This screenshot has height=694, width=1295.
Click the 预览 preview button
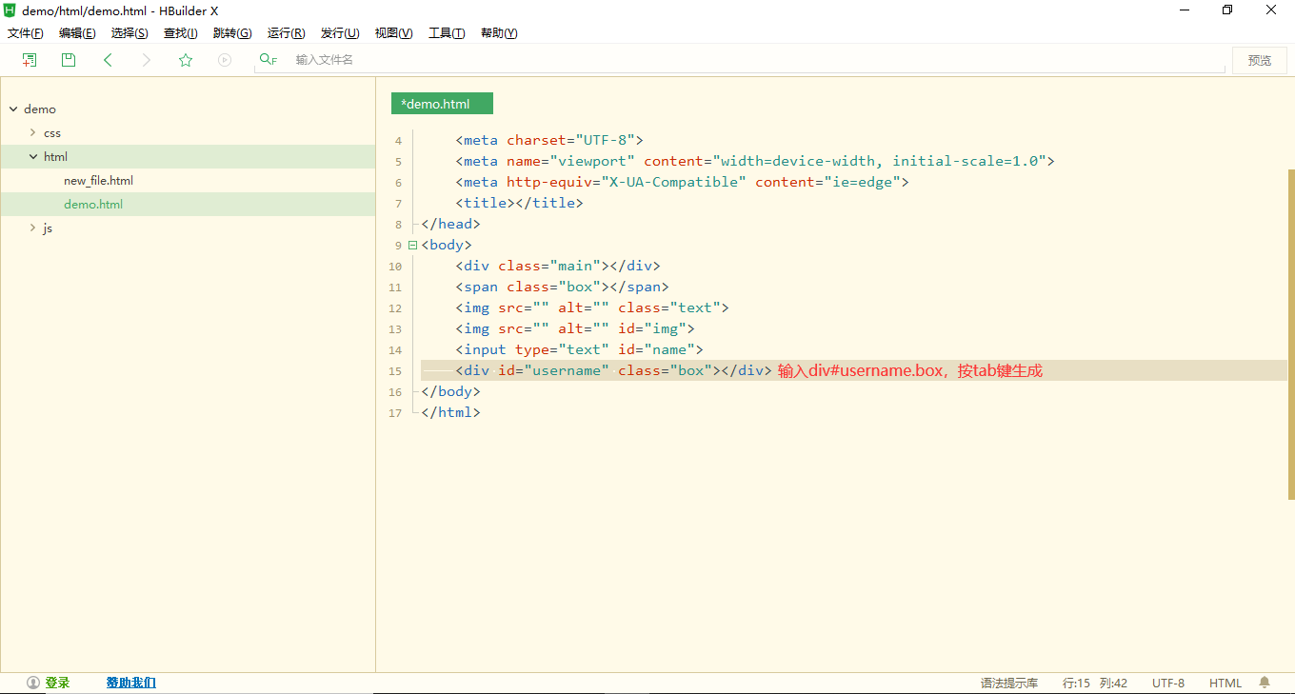click(x=1260, y=60)
